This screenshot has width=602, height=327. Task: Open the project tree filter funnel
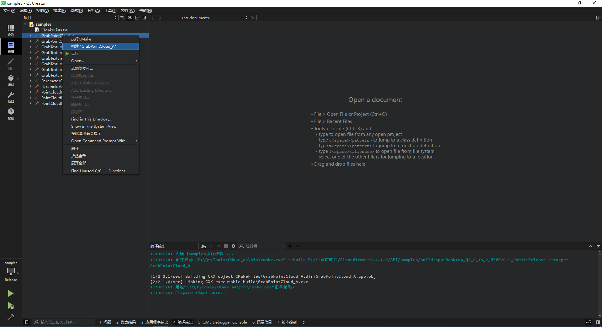pyautogui.click(x=122, y=18)
